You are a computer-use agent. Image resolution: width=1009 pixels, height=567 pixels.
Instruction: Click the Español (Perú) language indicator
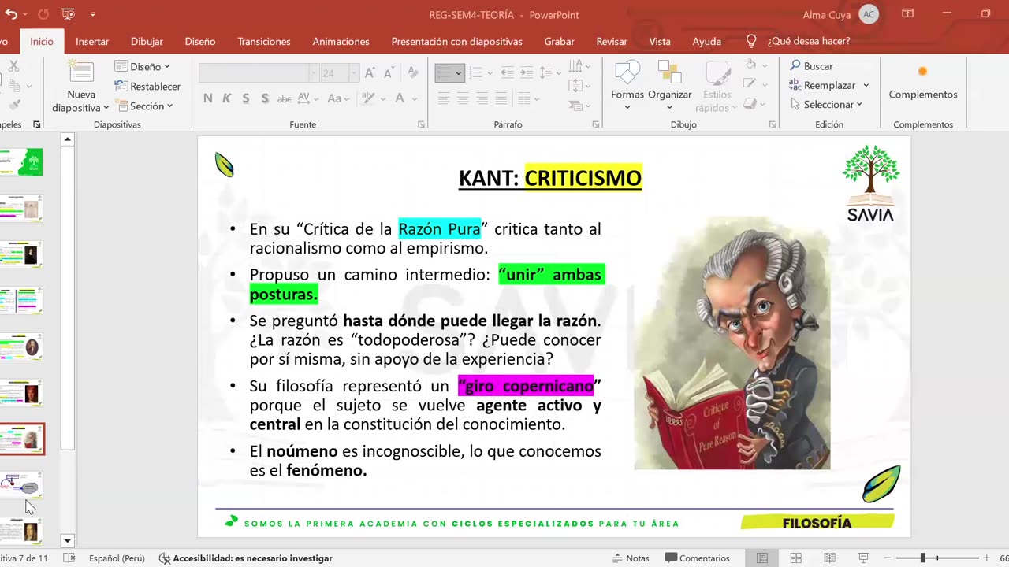(x=117, y=558)
